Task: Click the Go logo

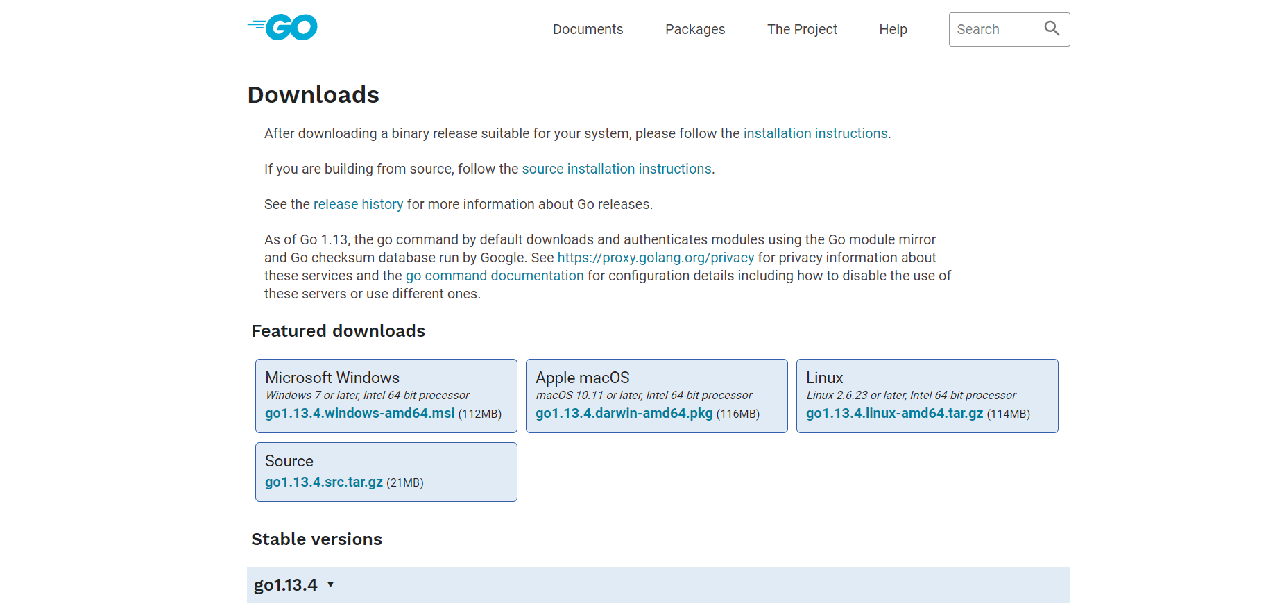Action: click(282, 27)
